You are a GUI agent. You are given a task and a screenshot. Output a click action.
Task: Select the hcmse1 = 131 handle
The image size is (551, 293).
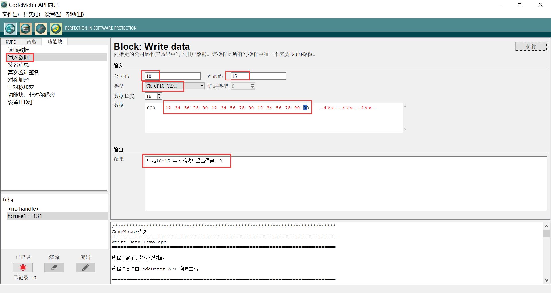tap(57, 216)
